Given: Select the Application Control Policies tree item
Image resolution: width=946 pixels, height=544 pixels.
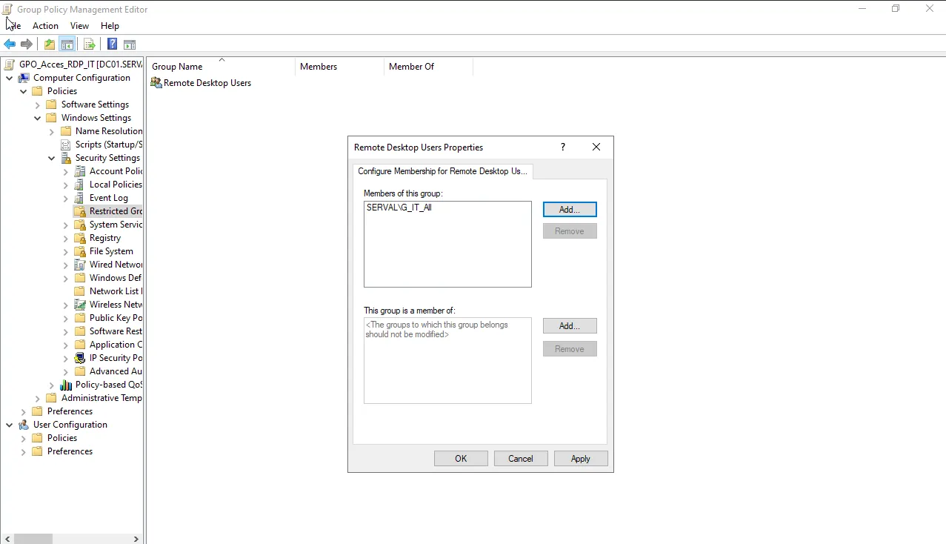Looking at the screenshot, I should pyautogui.click(x=109, y=345).
